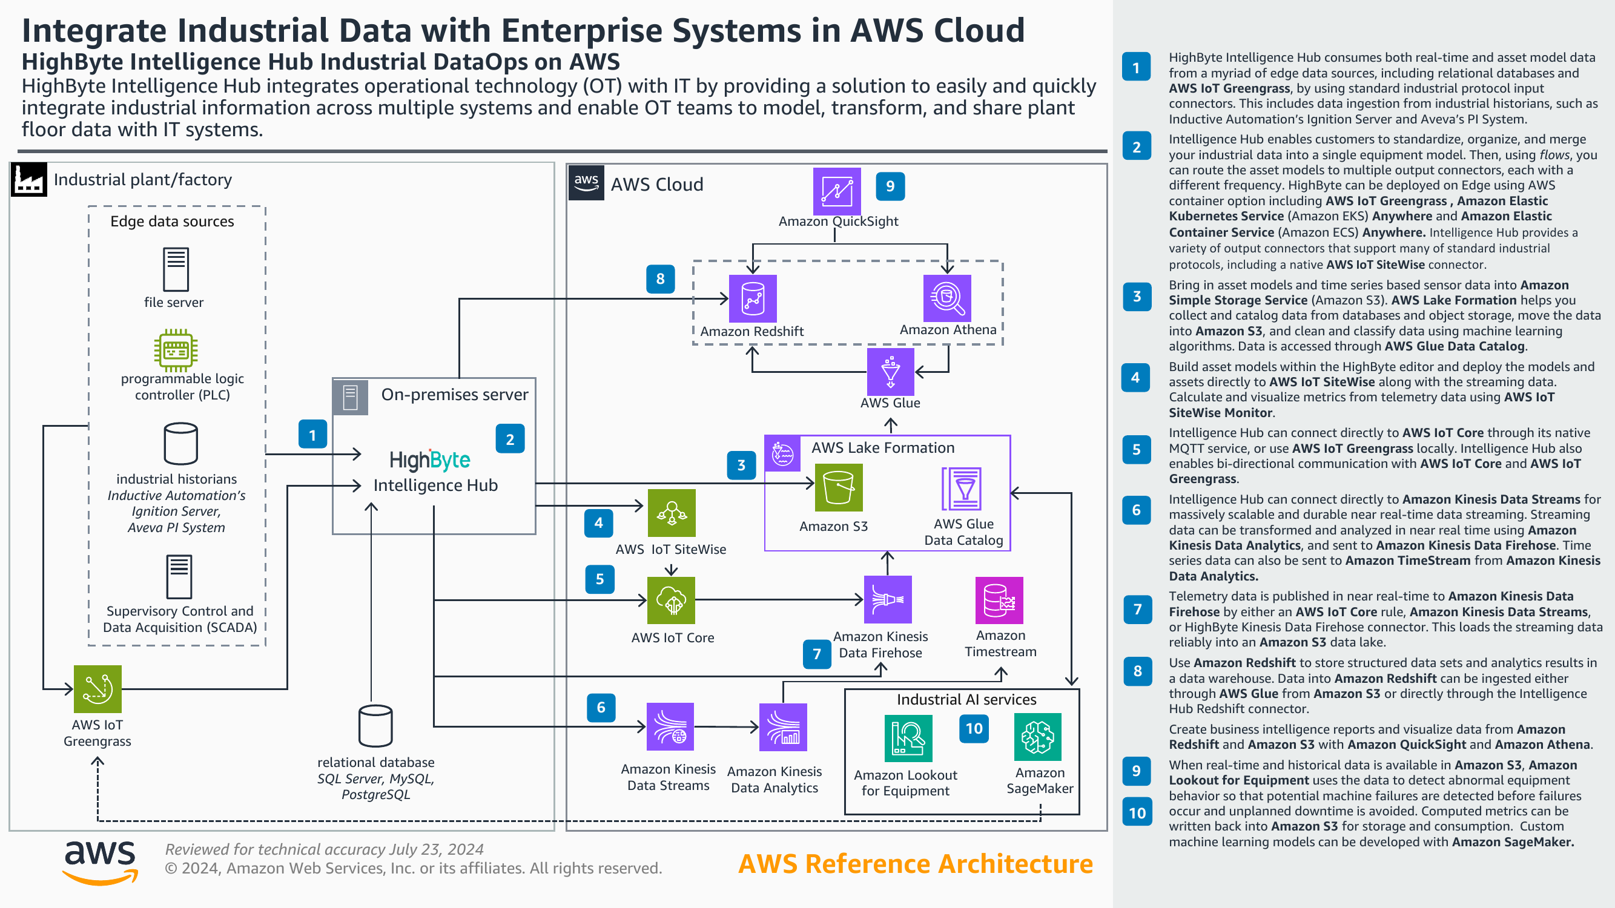
Task: Click the "Reviewed for technical accuracy" line
Action: point(324,849)
